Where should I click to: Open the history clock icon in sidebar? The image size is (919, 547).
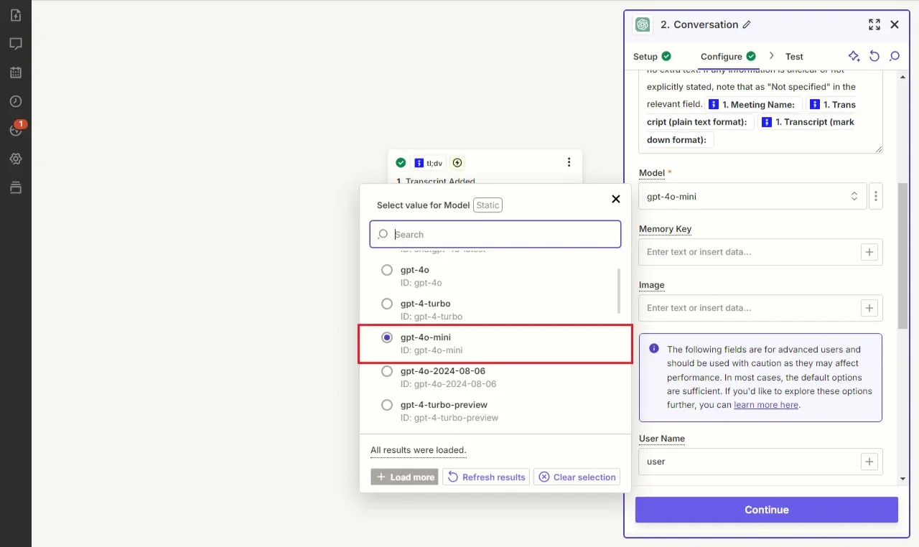click(x=16, y=101)
